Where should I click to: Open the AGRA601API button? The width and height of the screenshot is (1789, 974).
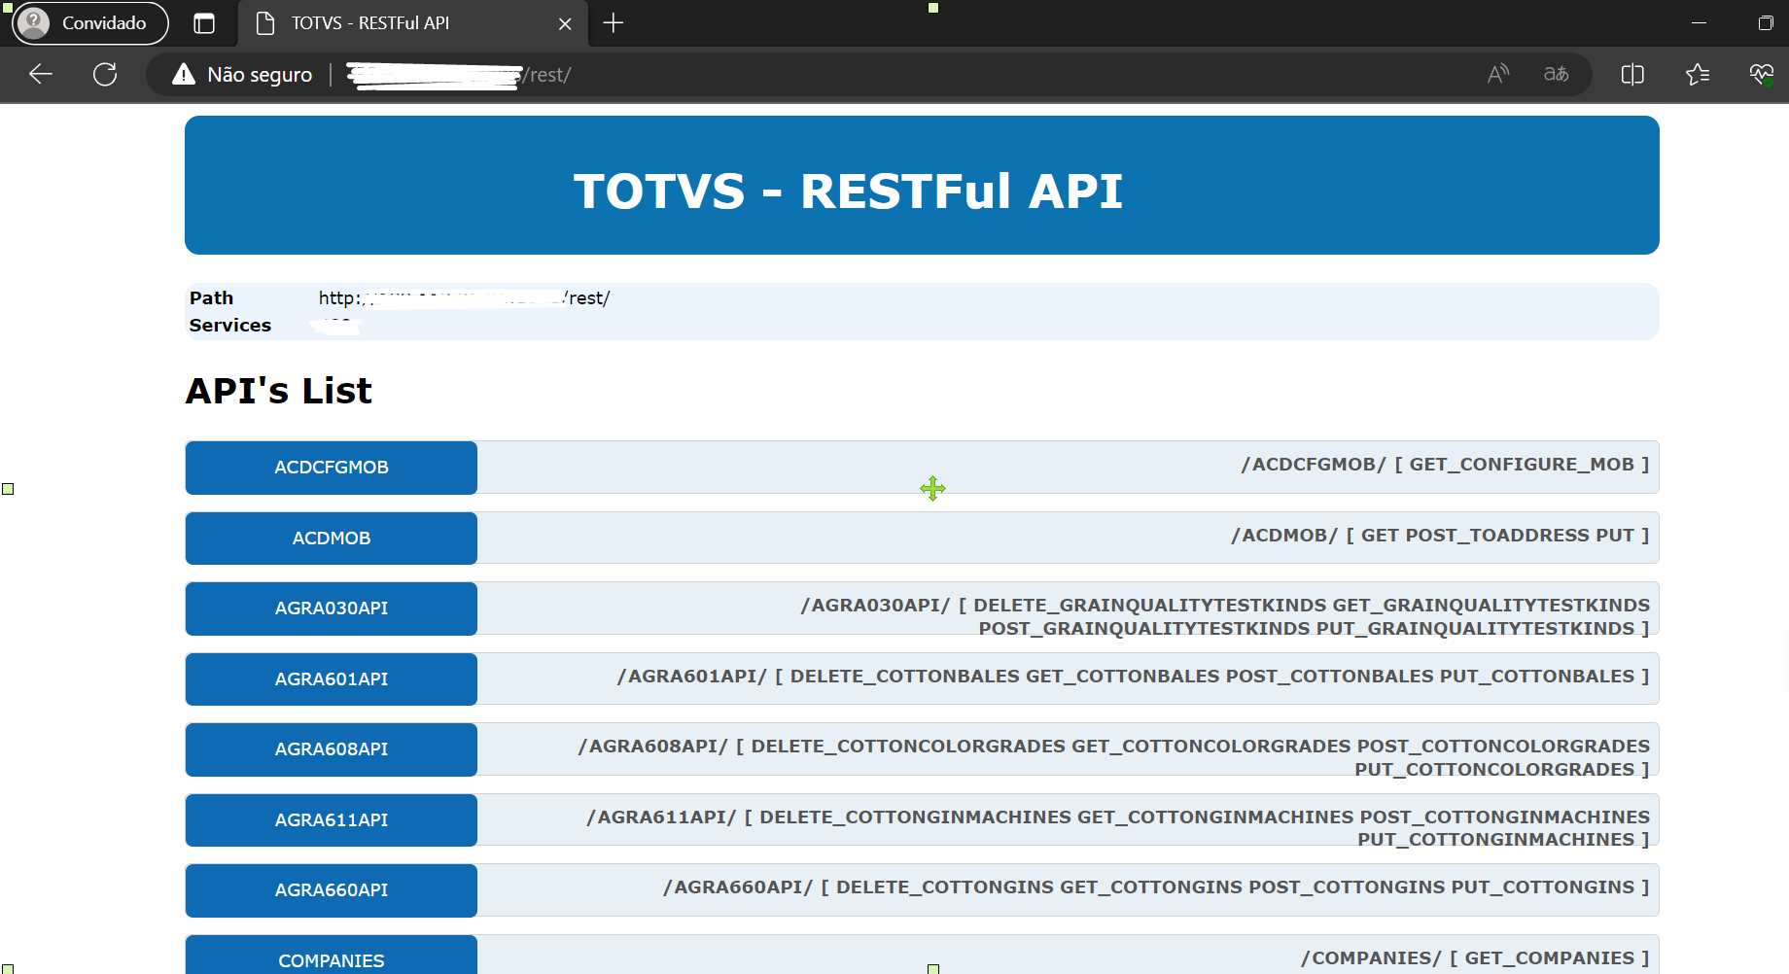pos(332,679)
